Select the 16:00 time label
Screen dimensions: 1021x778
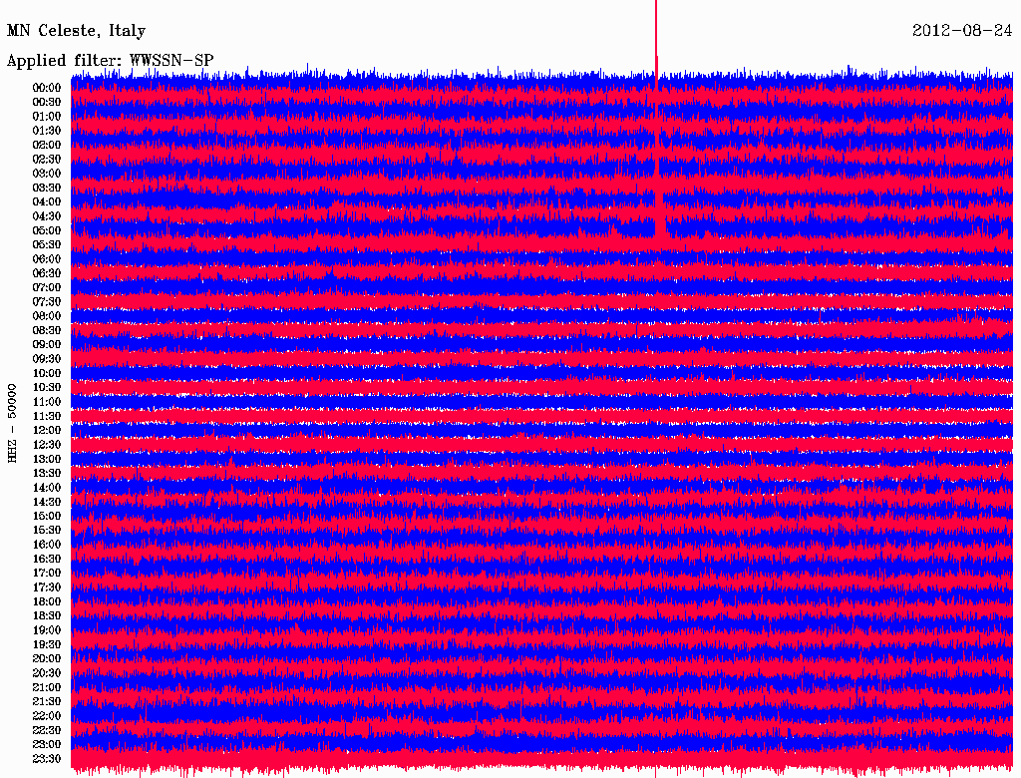coord(47,545)
